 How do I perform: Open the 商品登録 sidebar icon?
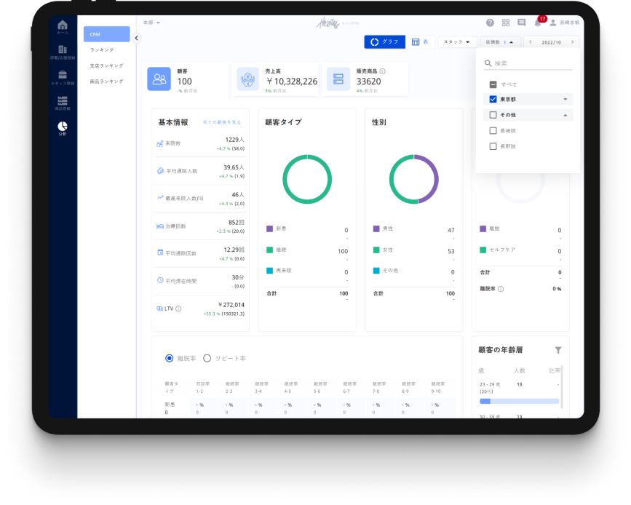[63, 100]
